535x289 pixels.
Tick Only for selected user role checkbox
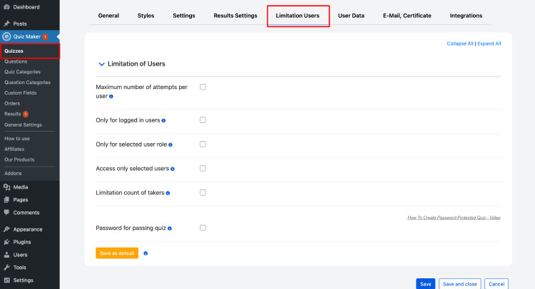pos(203,144)
